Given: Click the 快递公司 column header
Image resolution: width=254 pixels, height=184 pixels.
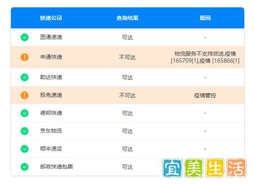Looking at the screenshot, I should pyautogui.click(x=51, y=18).
